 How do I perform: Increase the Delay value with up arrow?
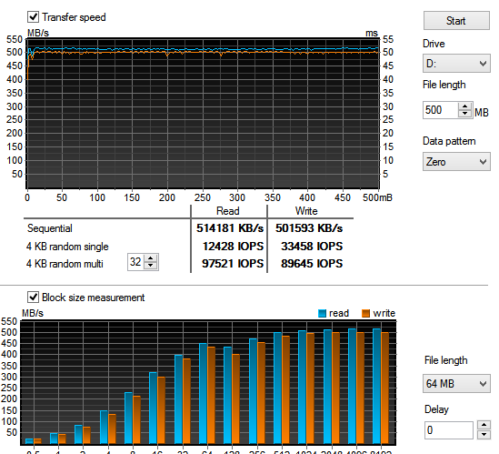point(484,425)
